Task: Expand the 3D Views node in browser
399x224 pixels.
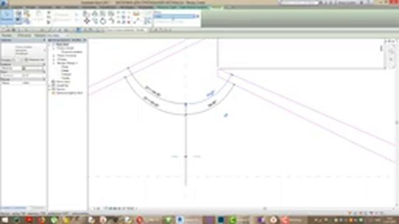Action: coord(54,59)
